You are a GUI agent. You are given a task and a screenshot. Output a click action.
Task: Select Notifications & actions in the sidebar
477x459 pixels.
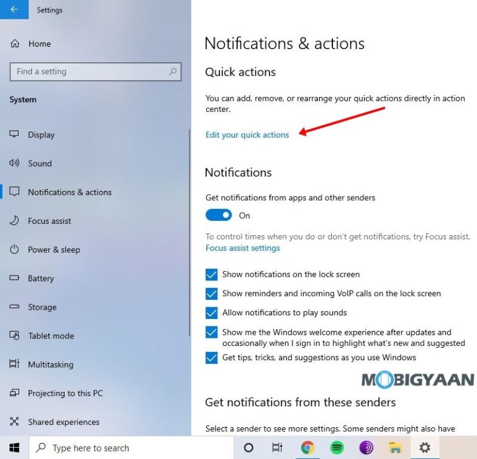click(70, 192)
